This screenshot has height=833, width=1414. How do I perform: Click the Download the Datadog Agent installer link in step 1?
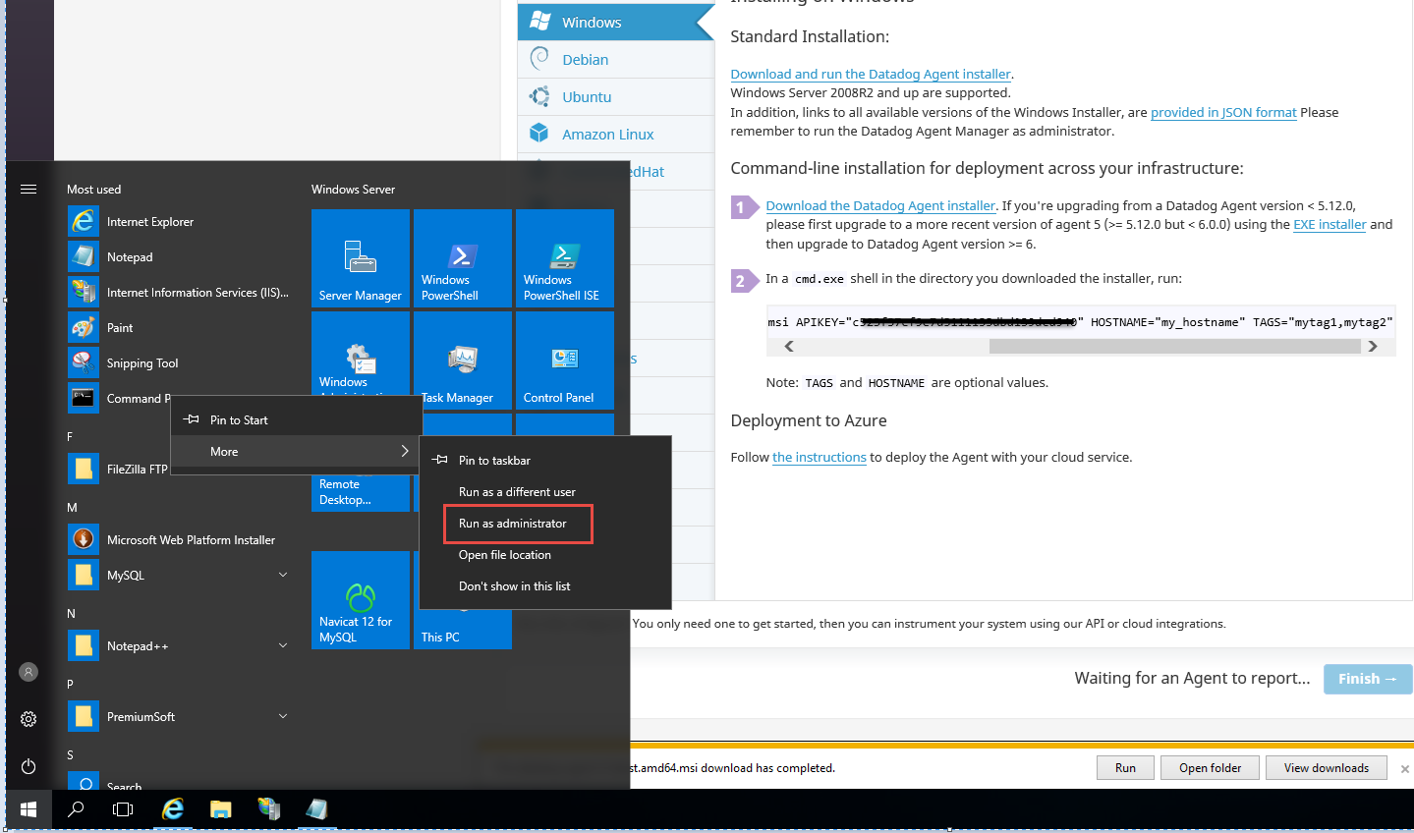coord(880,206)
